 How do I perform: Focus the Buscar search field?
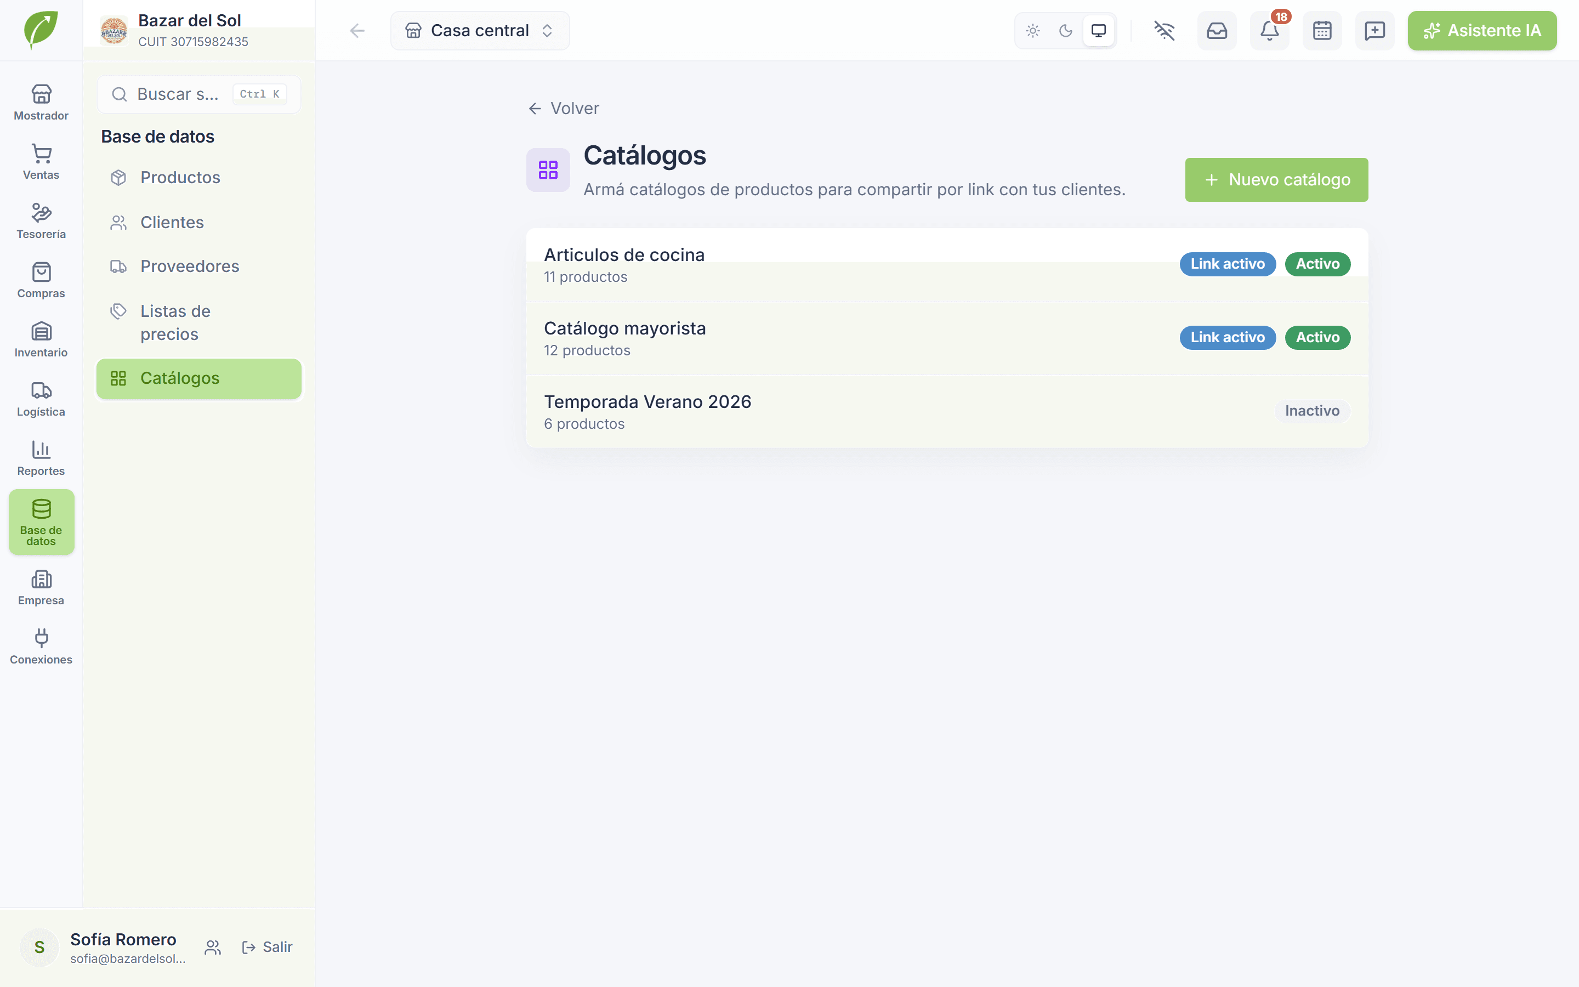(199, 94)
